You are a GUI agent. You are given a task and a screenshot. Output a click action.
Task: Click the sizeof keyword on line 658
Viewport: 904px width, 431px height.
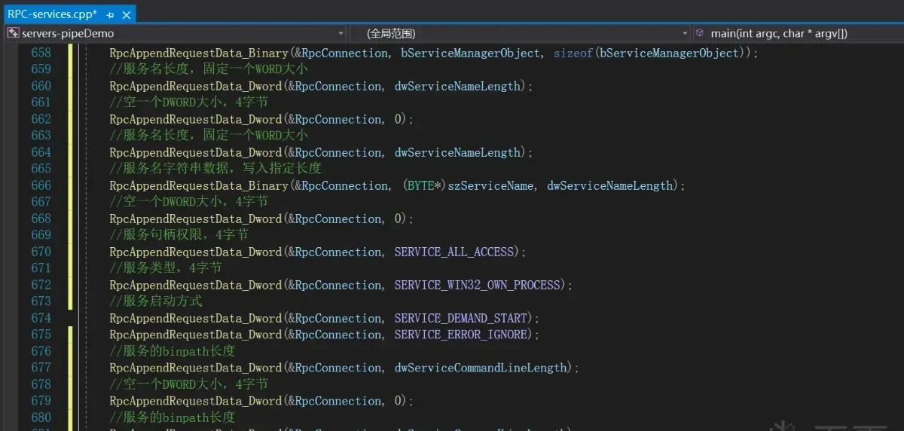click(x=573, y=53)
